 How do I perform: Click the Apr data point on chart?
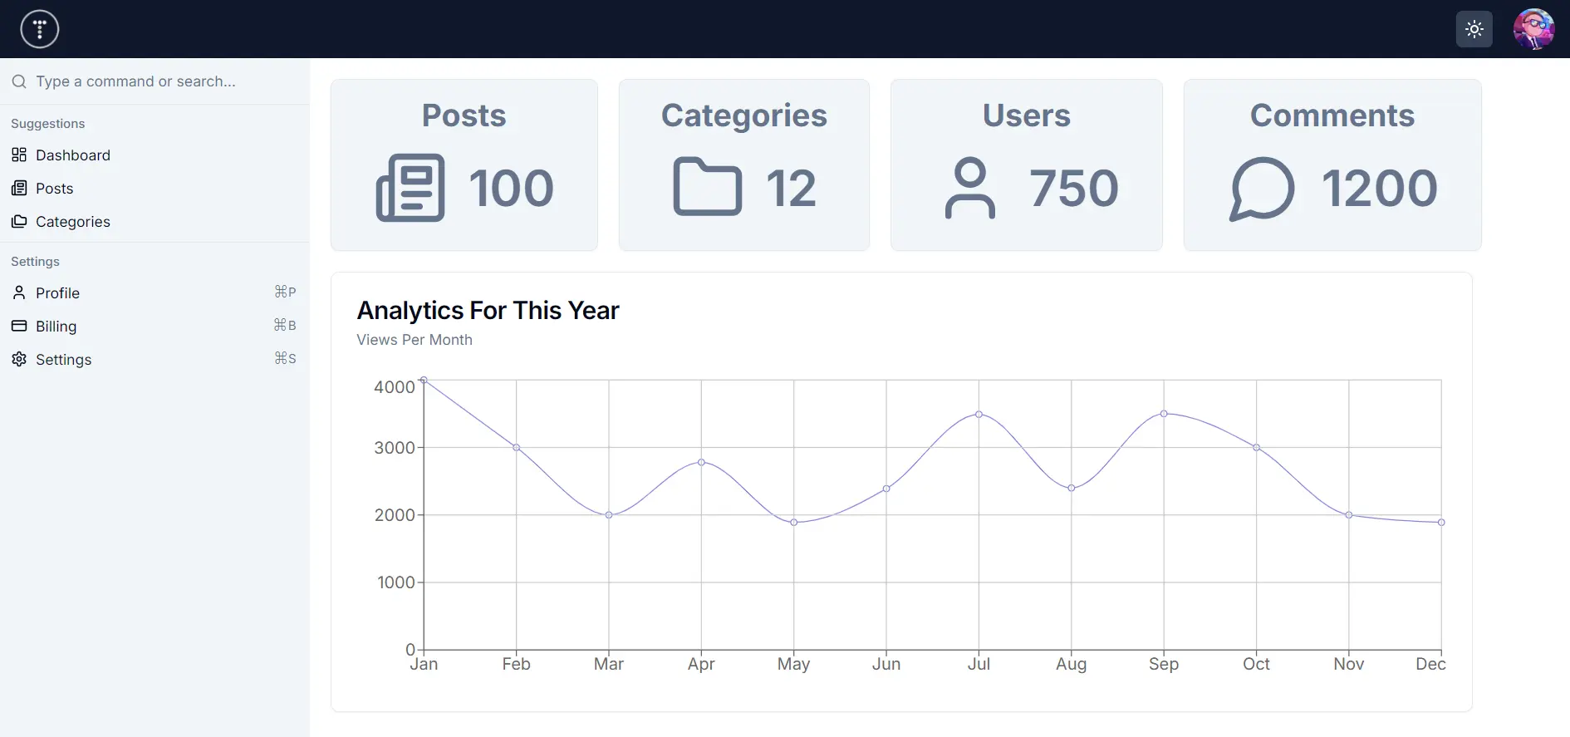pos(701,462)
